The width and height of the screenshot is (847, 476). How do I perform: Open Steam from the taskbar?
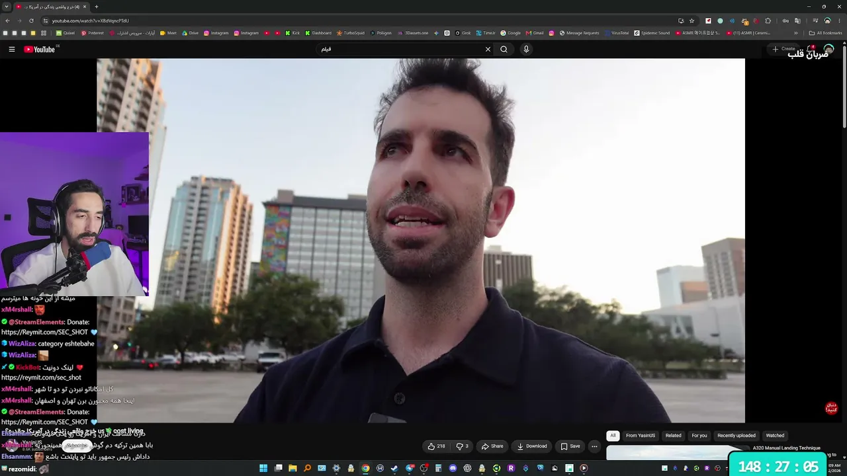pos(394,468)
